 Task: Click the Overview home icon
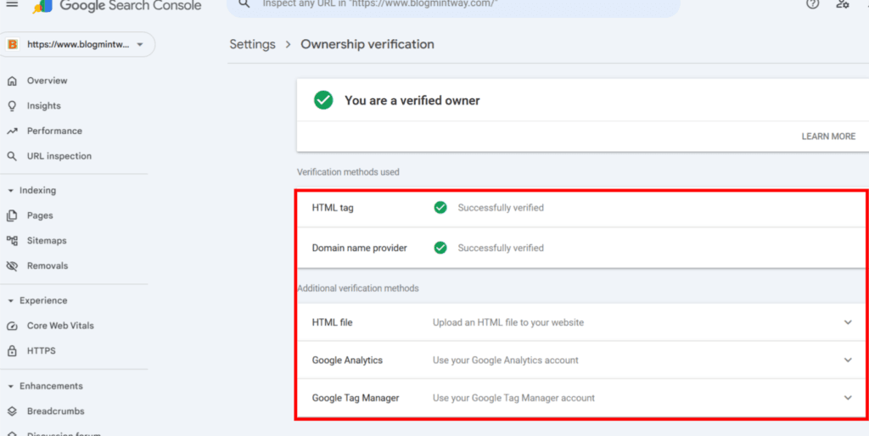[12, 81]
